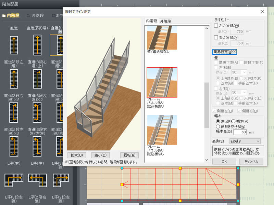Screen dimensions: 274x205
Task: Pick the 直進(2段左廻)×2 stair icon
Action: (x=13, y=147)
